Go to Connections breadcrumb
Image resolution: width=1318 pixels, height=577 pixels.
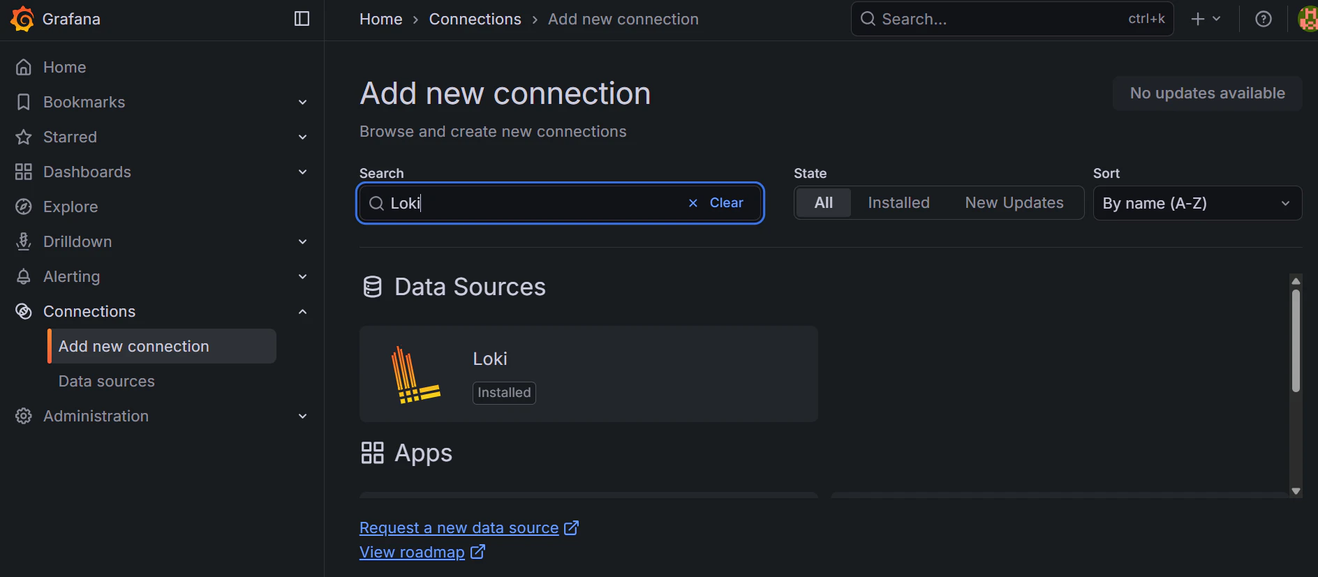(x=475, y=19)
